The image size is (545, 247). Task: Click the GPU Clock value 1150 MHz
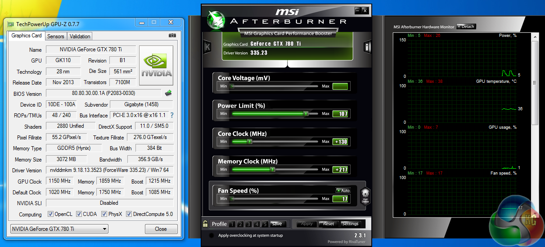[60, 181]
